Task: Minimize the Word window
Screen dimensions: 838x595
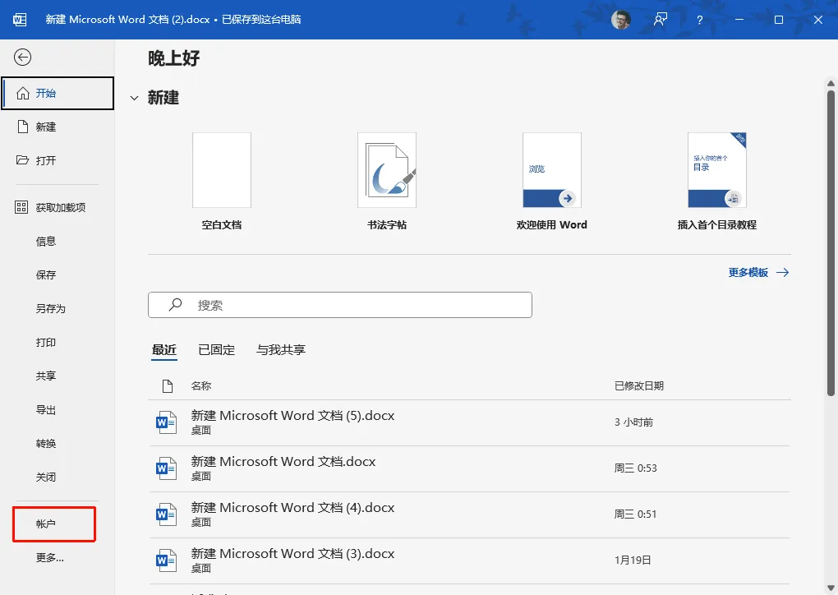Action: coord(739,20)
